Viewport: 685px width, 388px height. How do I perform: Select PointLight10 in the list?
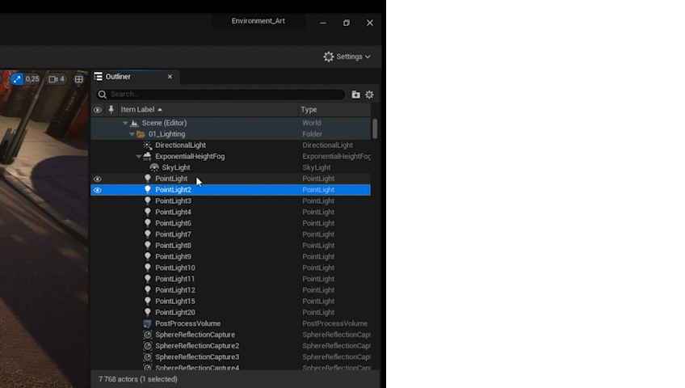tap(175, 268)
